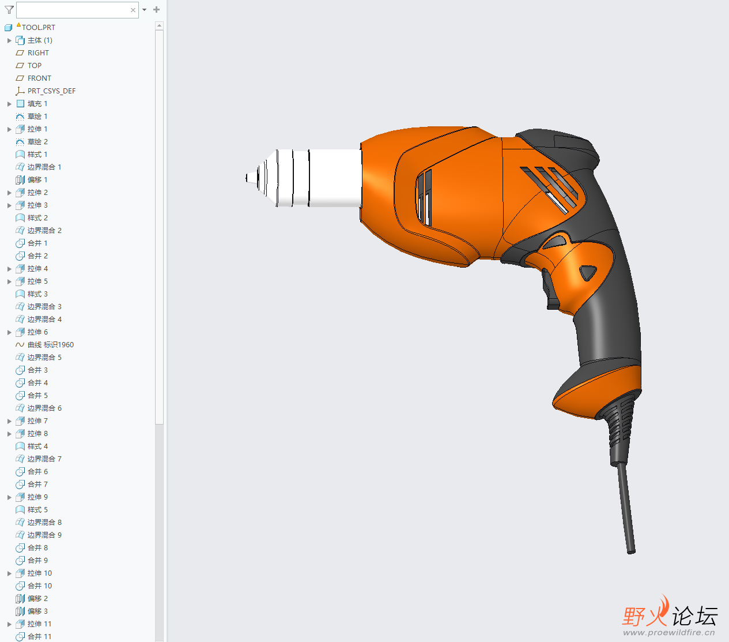Click the 曲线 标识1960 curve icon

click(20, 345)
